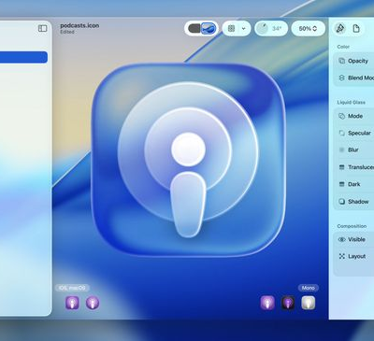
Task: Select the iOS, macOS platform label
Action: coord(72,288)
